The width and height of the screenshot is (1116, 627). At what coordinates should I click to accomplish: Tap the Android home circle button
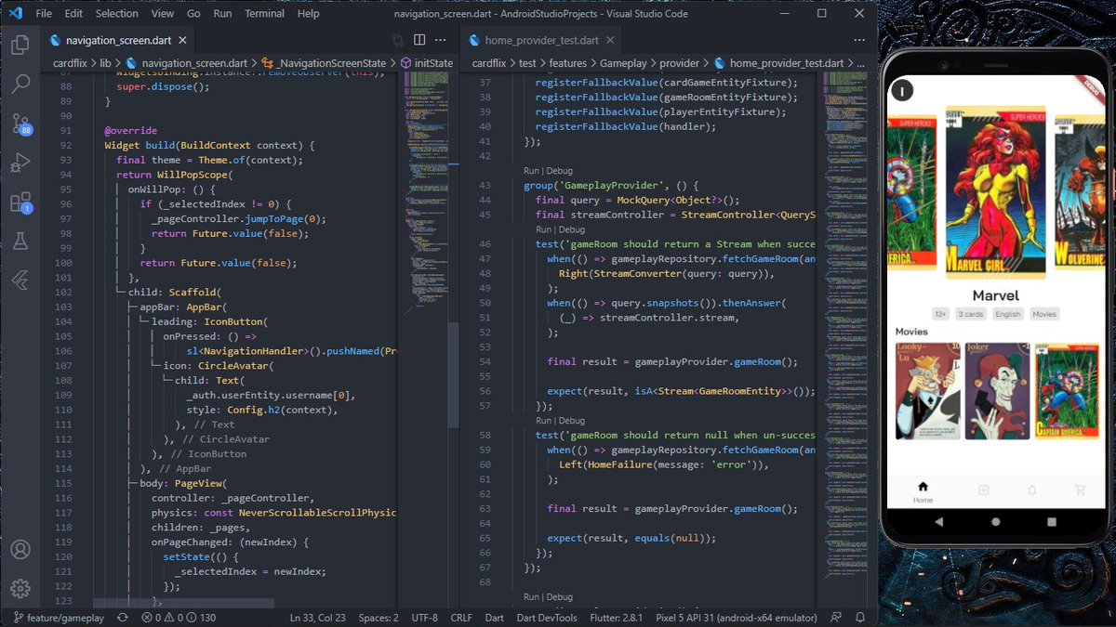pyautogui.click(x=998, y=524)
